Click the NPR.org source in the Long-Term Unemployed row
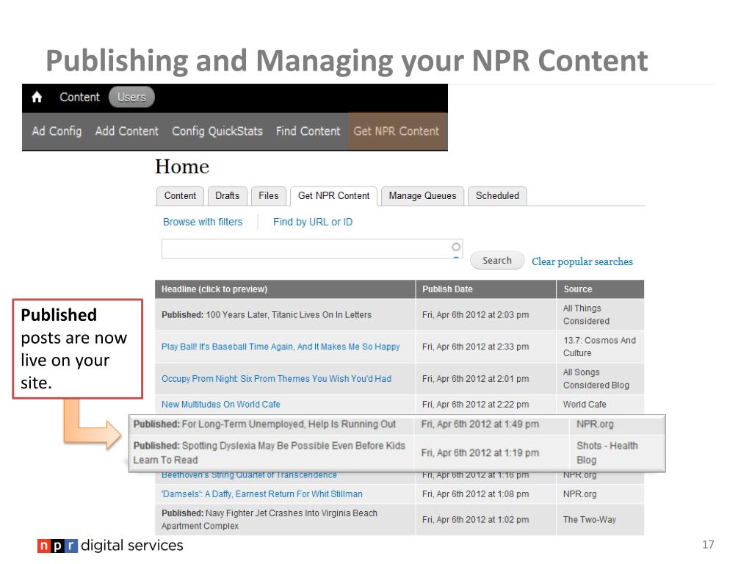This screenshot has height=564, width=752. click(595, 424)
